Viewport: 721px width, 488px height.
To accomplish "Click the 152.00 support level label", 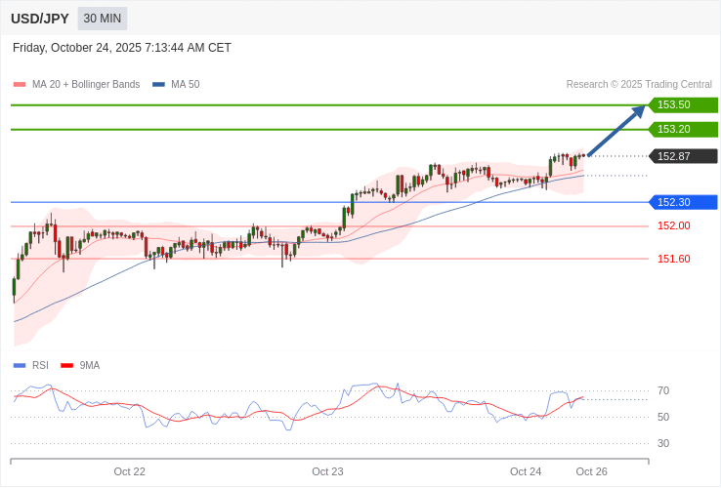I will 673,225.
